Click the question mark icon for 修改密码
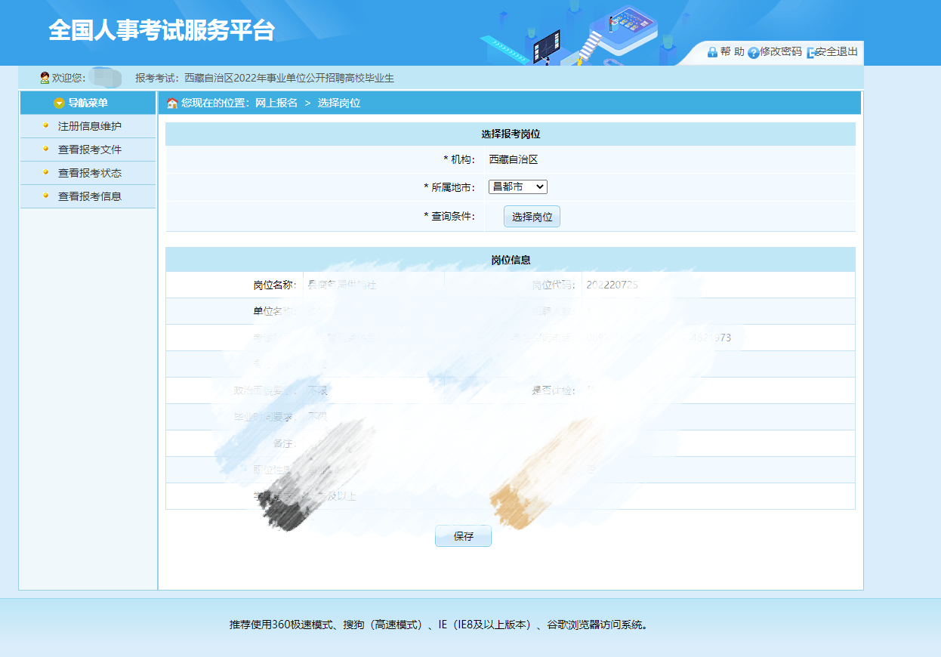This screenshot has height=657, width=941. click(x=753, y=52)
